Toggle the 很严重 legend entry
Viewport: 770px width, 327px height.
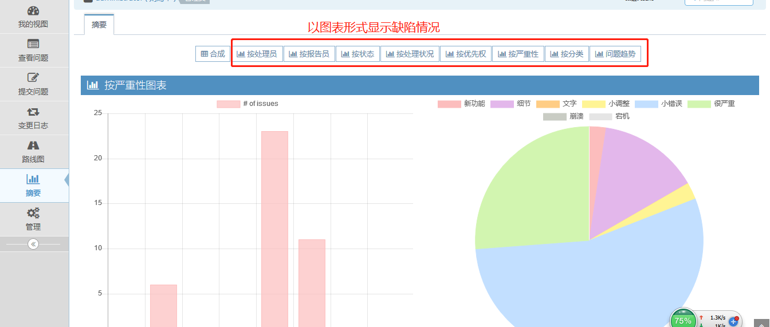click(x=711, y=104)
